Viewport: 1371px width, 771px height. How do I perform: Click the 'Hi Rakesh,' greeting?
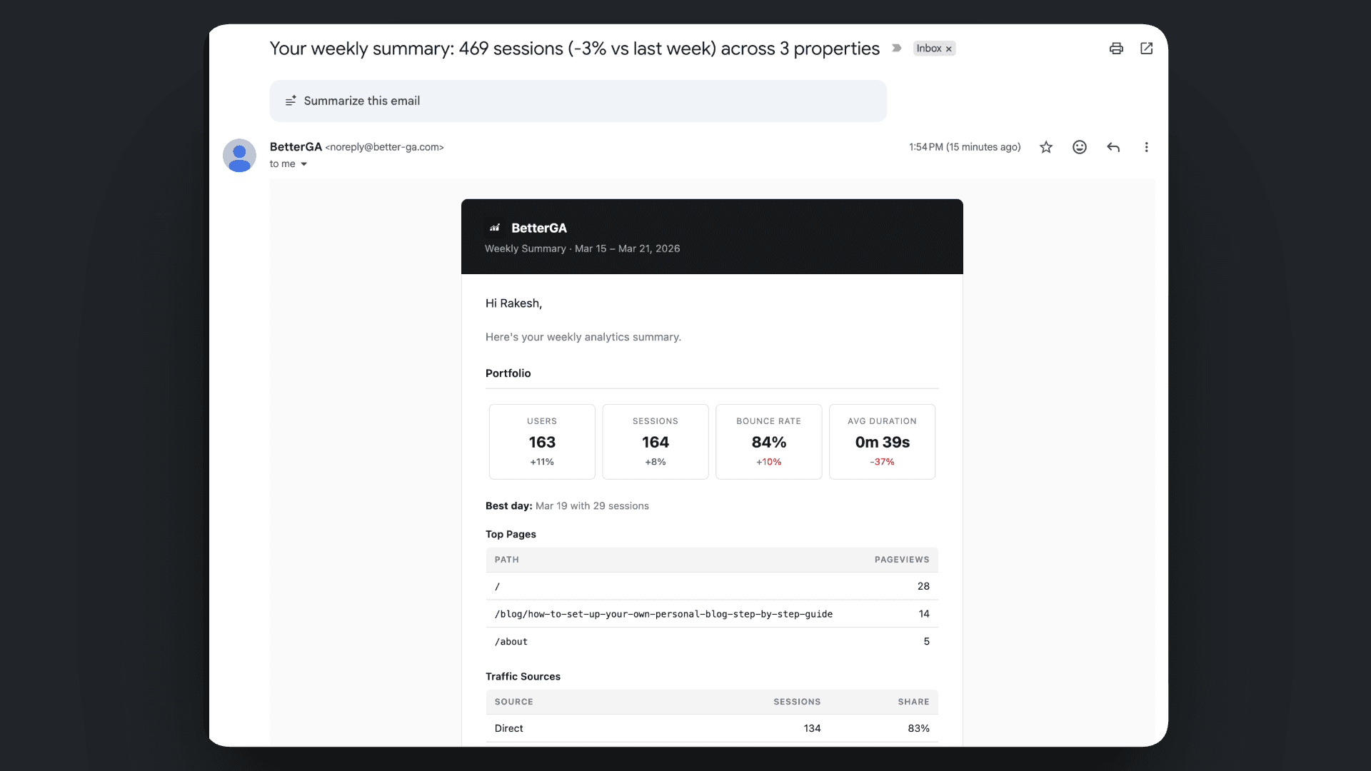point(514,303)
